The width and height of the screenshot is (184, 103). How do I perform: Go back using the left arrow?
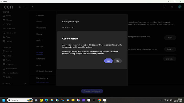33,7
